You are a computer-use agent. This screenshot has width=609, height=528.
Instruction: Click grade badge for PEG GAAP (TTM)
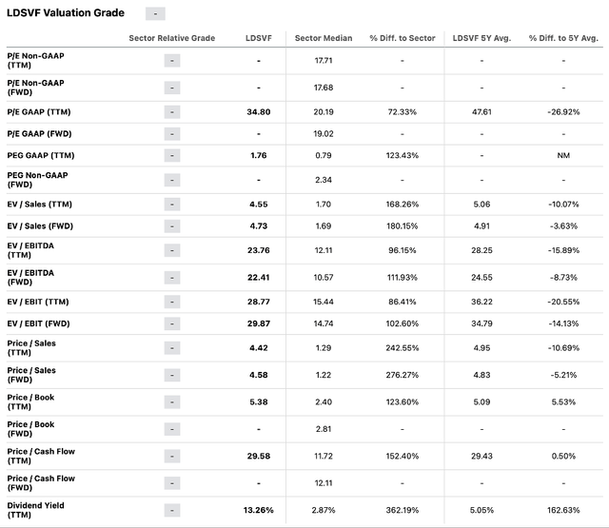pyautogui.click(x=172, y=156)
